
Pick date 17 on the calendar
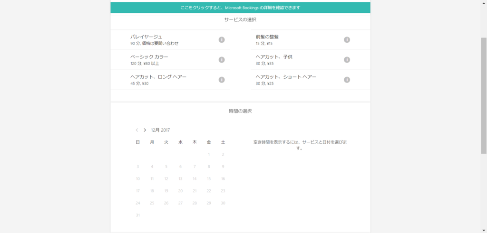tap(138, 191)
